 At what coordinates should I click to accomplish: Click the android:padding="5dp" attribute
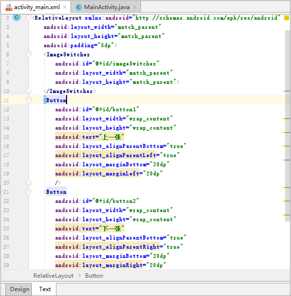point(79,45)
